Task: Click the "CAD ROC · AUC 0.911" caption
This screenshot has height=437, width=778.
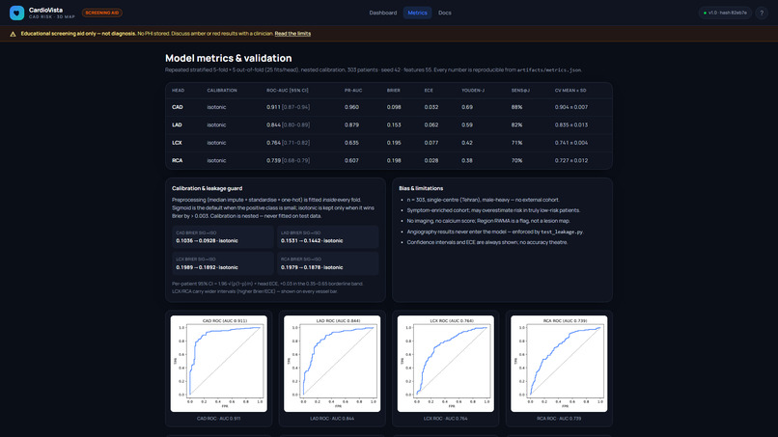Action: (x=219, y=419)
